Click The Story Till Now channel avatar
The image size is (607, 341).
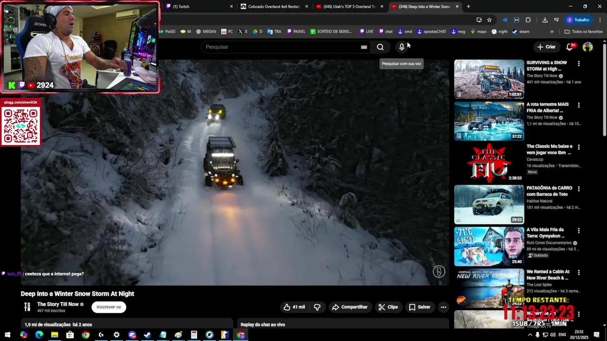pos(28,307)
